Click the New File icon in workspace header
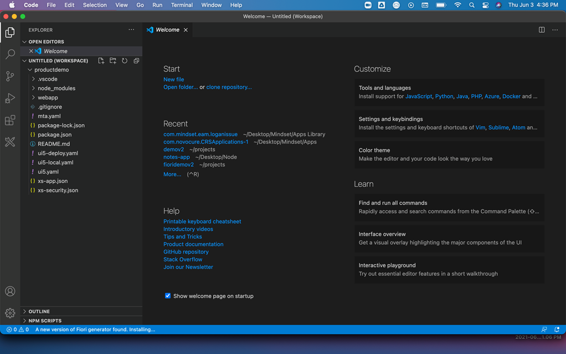The width and height of the screenshot is (566, 354). click(x=101, y=61)
